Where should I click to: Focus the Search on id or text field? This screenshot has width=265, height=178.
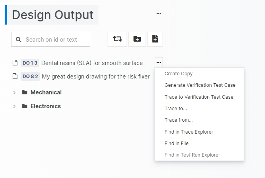point(55,40)
